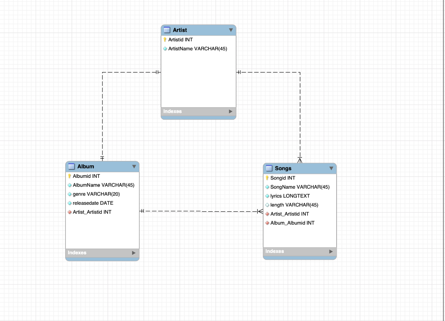Click the blue diamond icon beside ArtistName
Screen dimensions: 445x321
click(165, 49)
